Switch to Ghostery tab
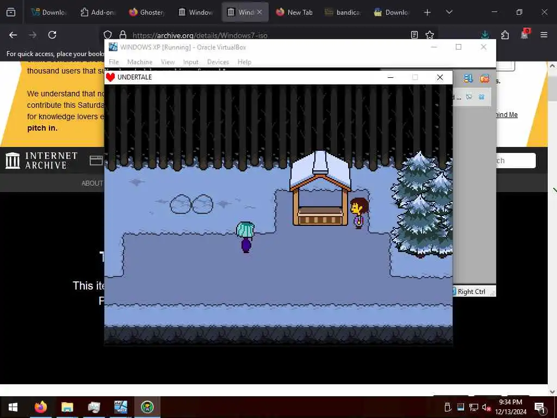 (146, 13)
